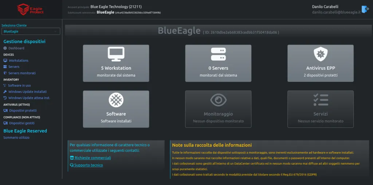Open Dispositivi protetti link

(x=23, y=110)
